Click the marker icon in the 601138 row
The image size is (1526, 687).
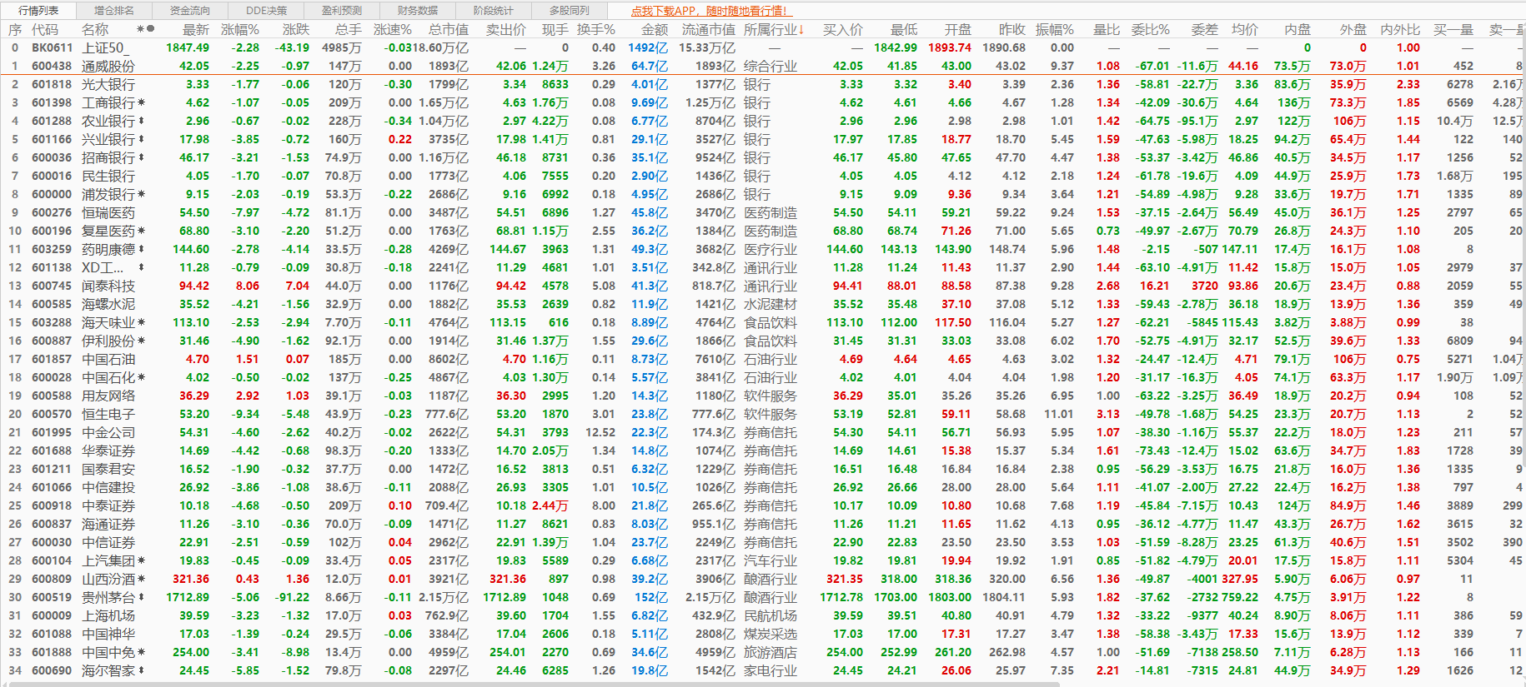tap(142, 267)
